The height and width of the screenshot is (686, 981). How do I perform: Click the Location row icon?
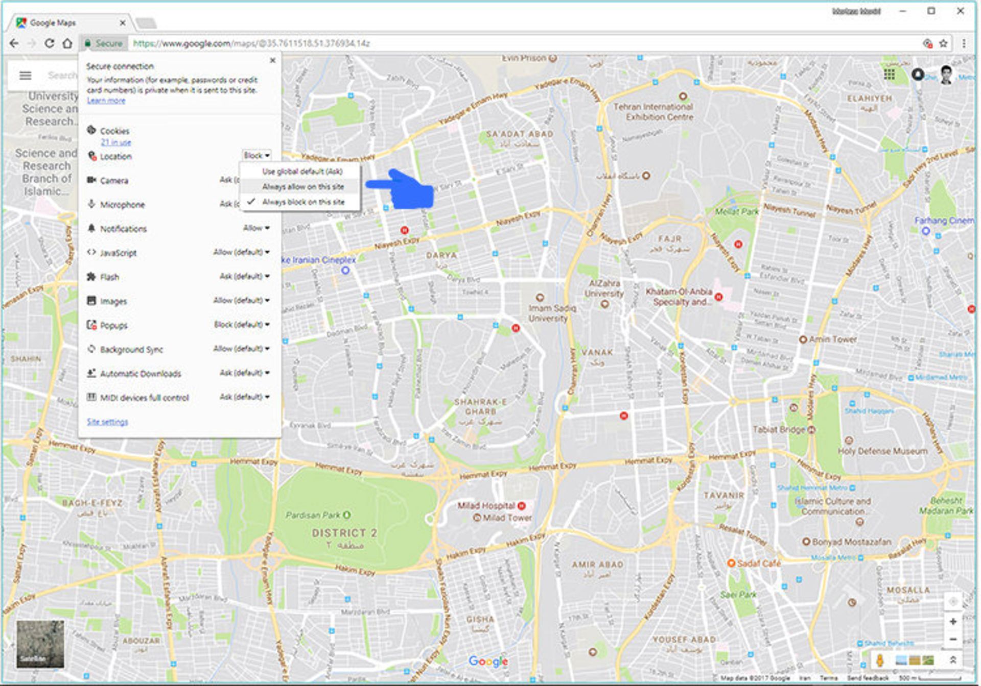point(92,156)
